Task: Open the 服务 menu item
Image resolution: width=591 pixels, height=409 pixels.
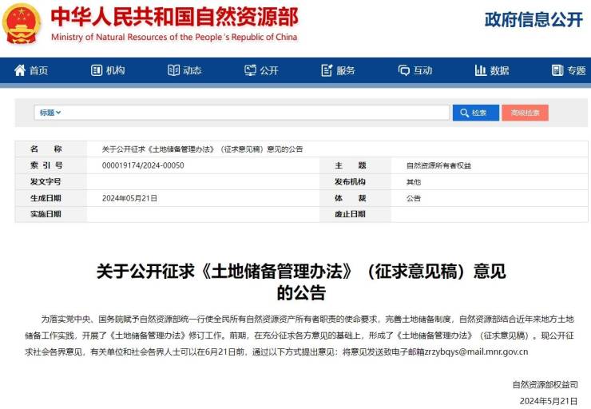Action: coord(346,70)
